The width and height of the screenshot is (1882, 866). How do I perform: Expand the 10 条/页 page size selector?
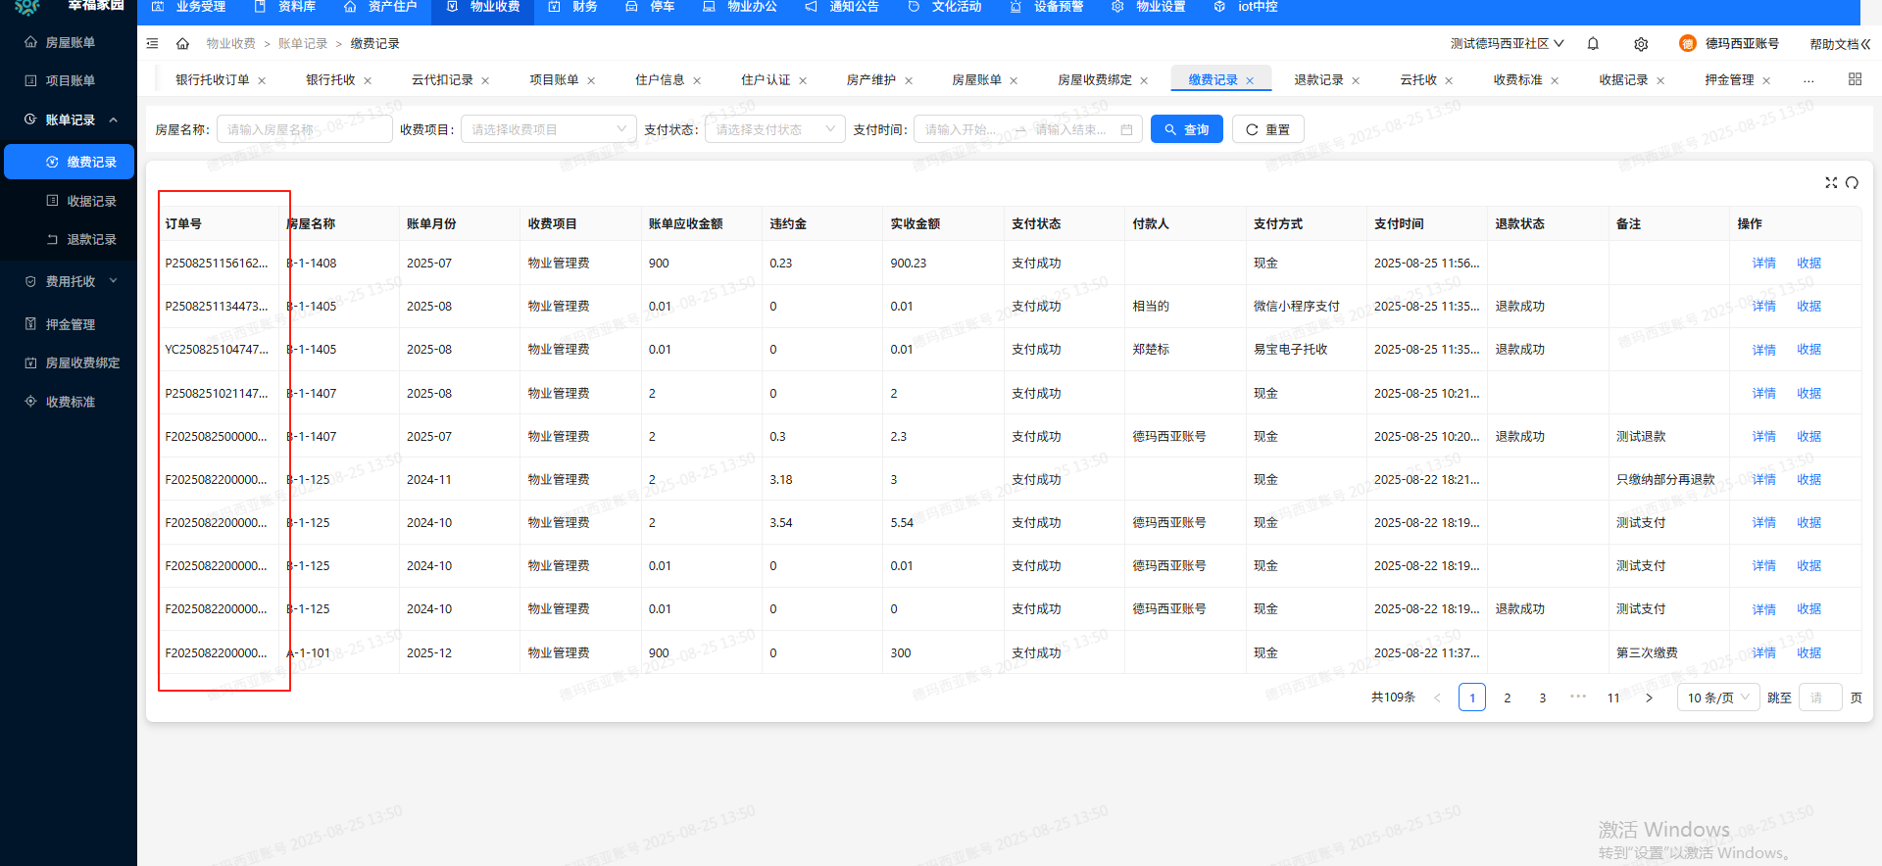(x=1718, y=698)
